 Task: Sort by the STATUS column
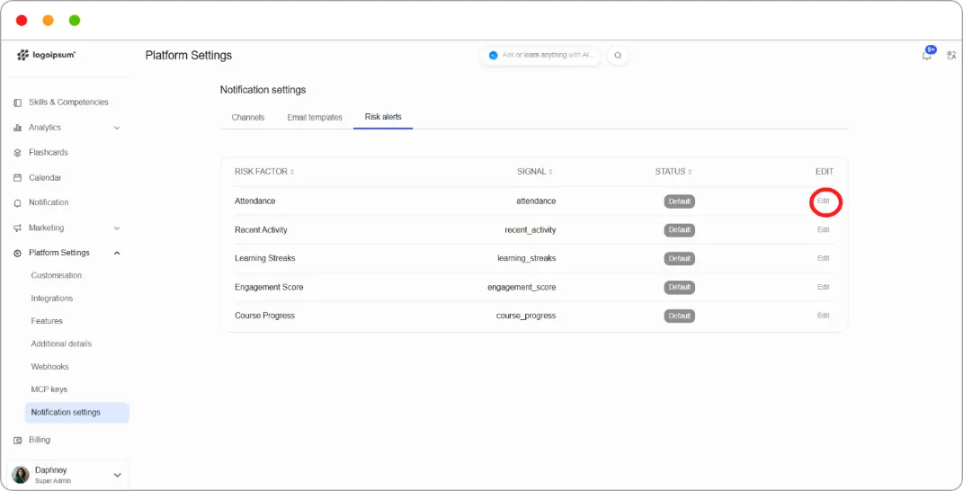tap(673, 172)
